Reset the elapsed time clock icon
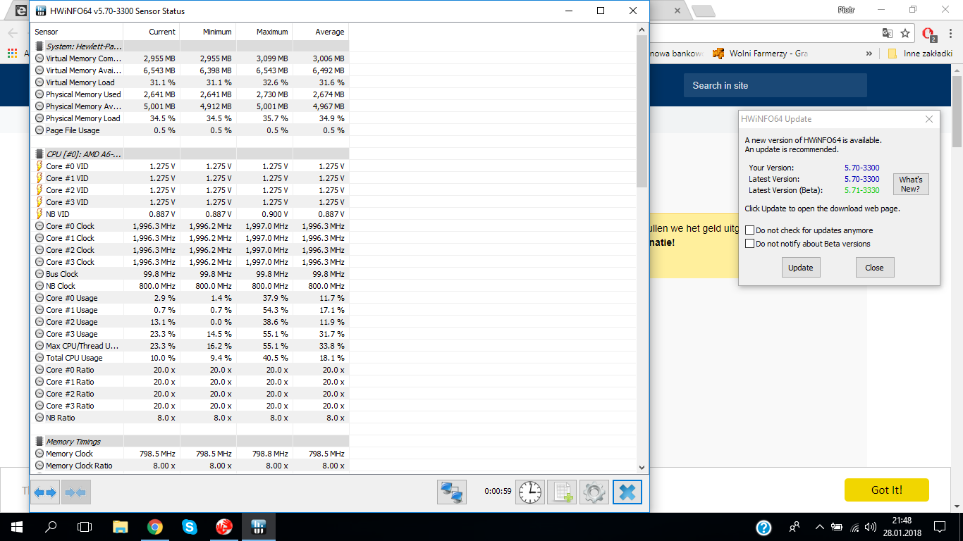Screen dimensions: 963x541 pyautogui.click(x=531, y=492)
